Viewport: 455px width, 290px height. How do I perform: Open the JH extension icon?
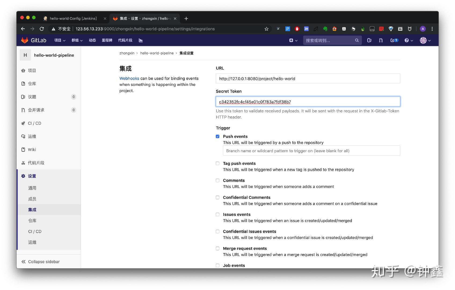coord(306,29)
